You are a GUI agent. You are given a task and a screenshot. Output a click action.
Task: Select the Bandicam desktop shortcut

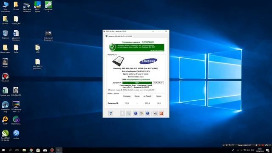[5, 77]
